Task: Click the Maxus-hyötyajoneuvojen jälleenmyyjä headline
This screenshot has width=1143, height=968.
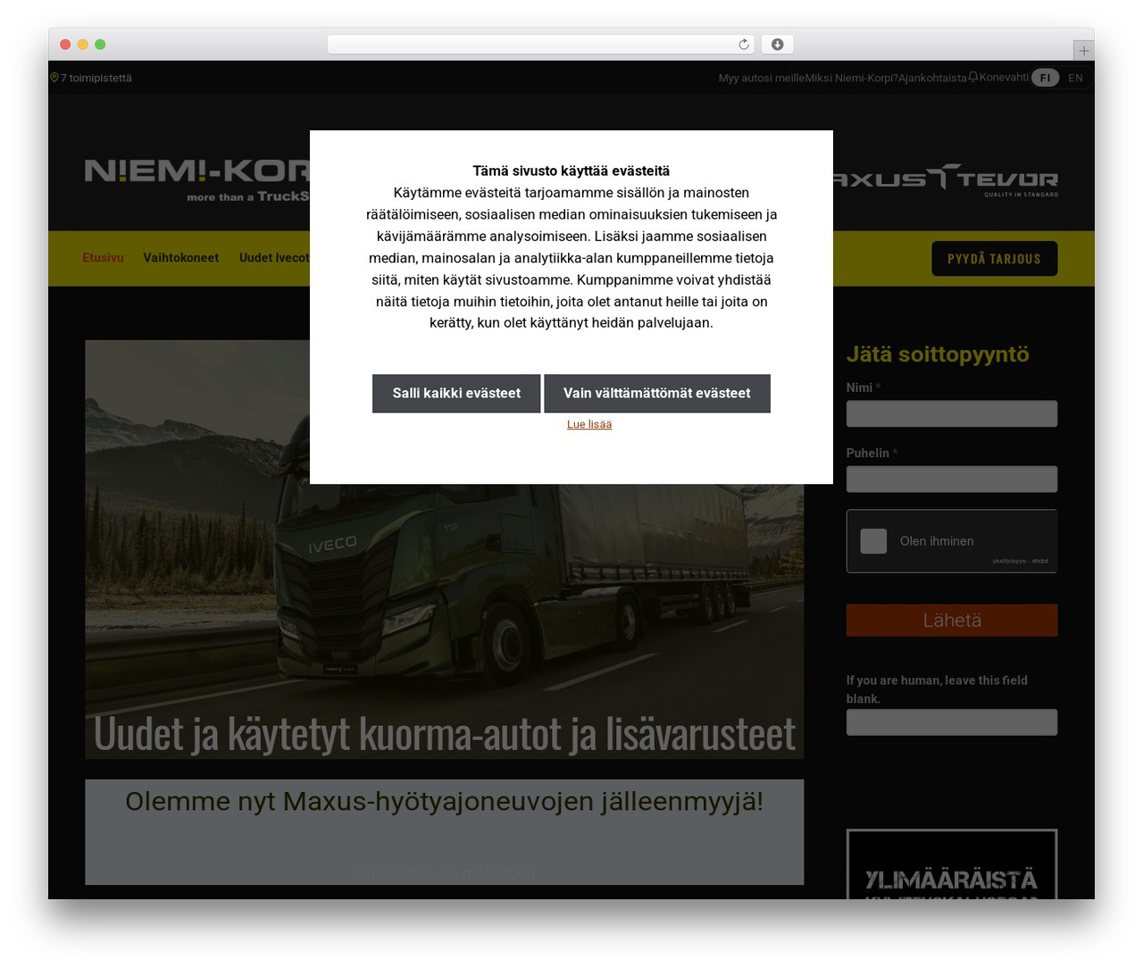Action: click(445, 801)
